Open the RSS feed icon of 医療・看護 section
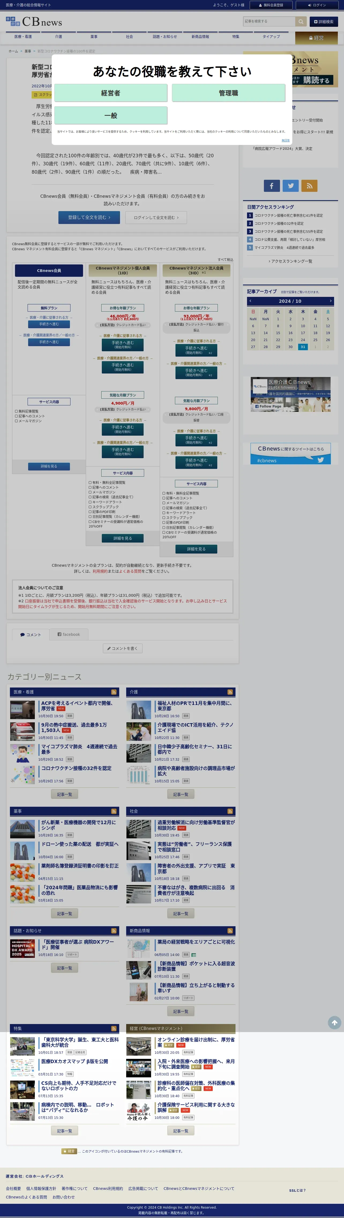Image resolution: width=344 pixels, height=1218 pixels. (113, 692)
